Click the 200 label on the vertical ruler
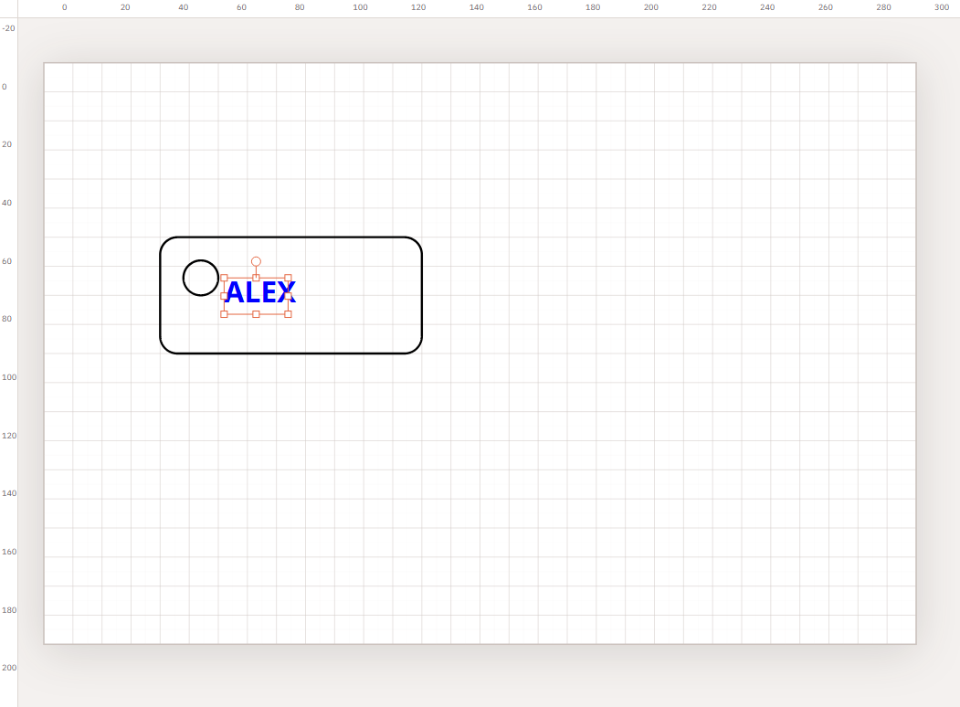This screenshot has width=960, height=707. point(9,668)
